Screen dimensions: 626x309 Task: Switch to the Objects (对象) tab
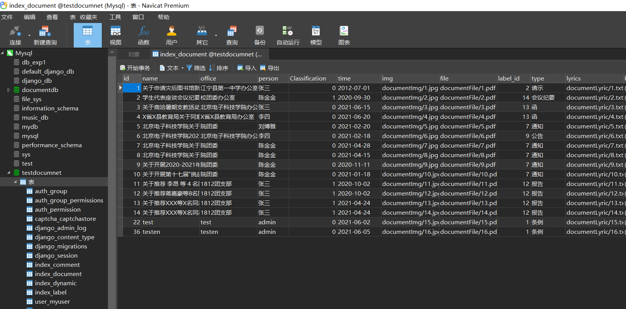[134, 54]
